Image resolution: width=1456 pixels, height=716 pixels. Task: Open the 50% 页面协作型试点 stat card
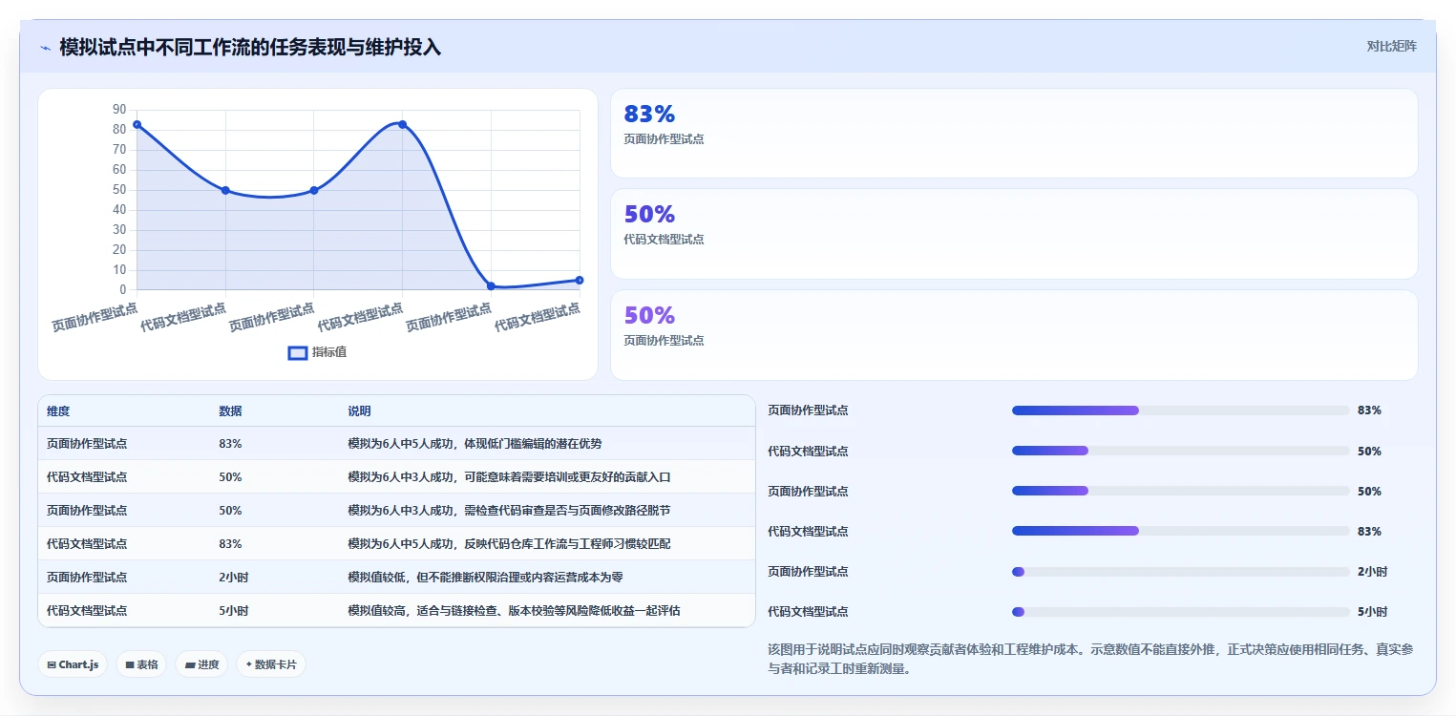(x=1014, y=335)
